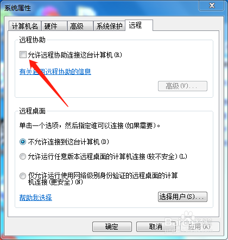Click the greyed 高级(V)... button

tap(182, 86)
